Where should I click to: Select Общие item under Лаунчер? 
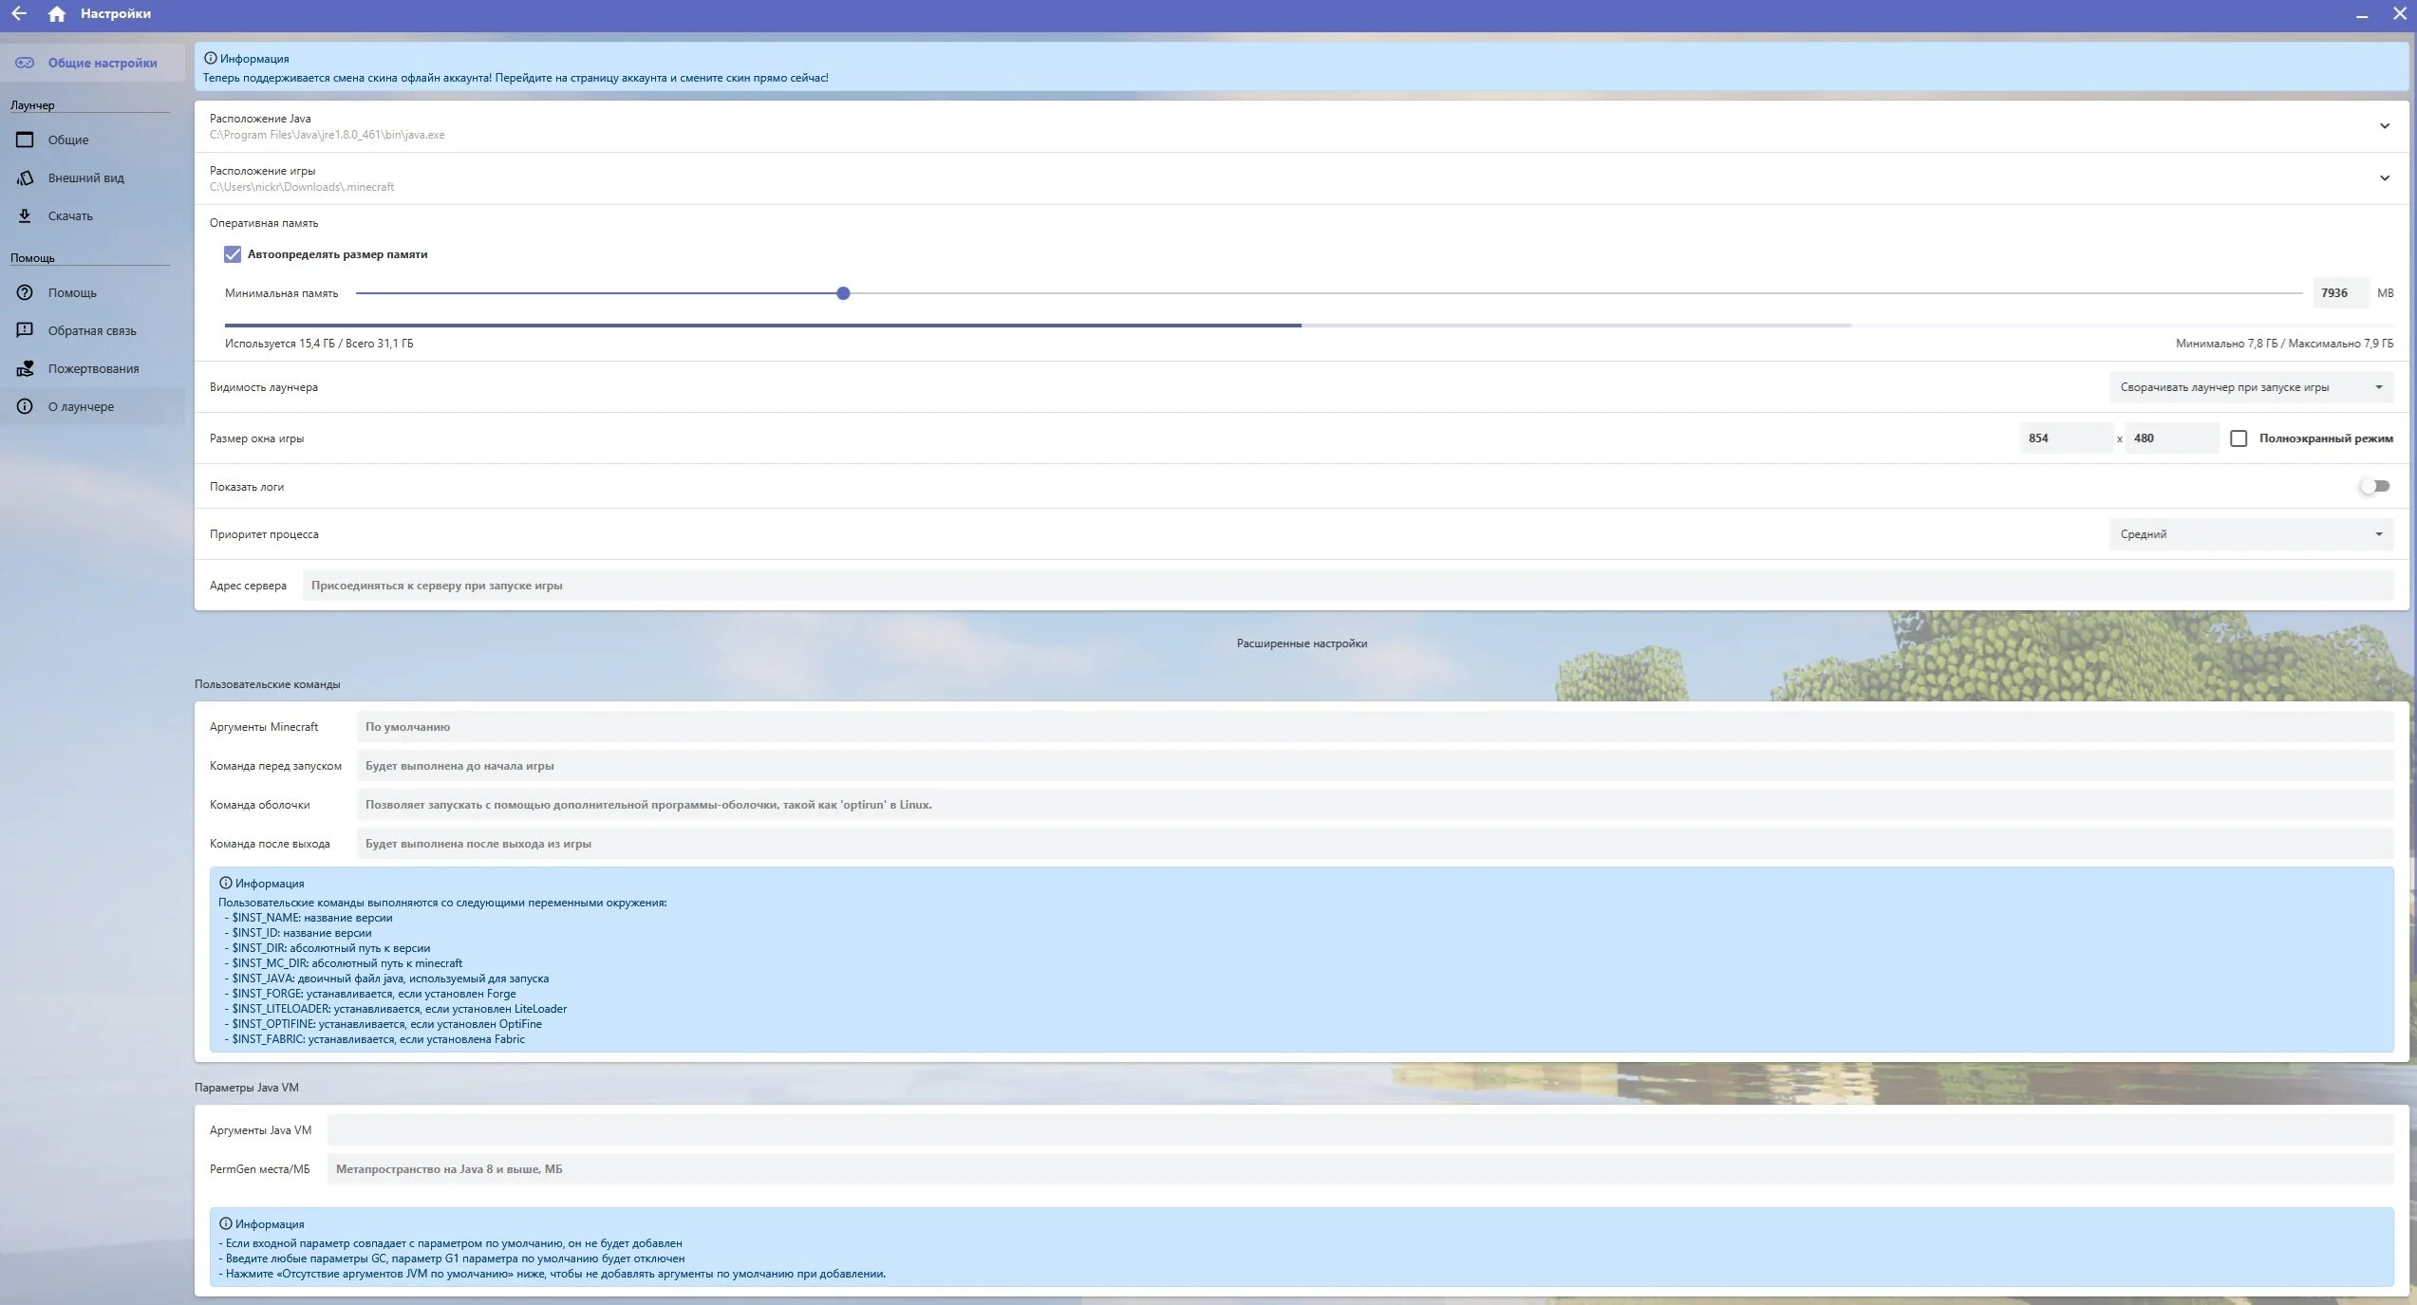(x=68, y=140)
